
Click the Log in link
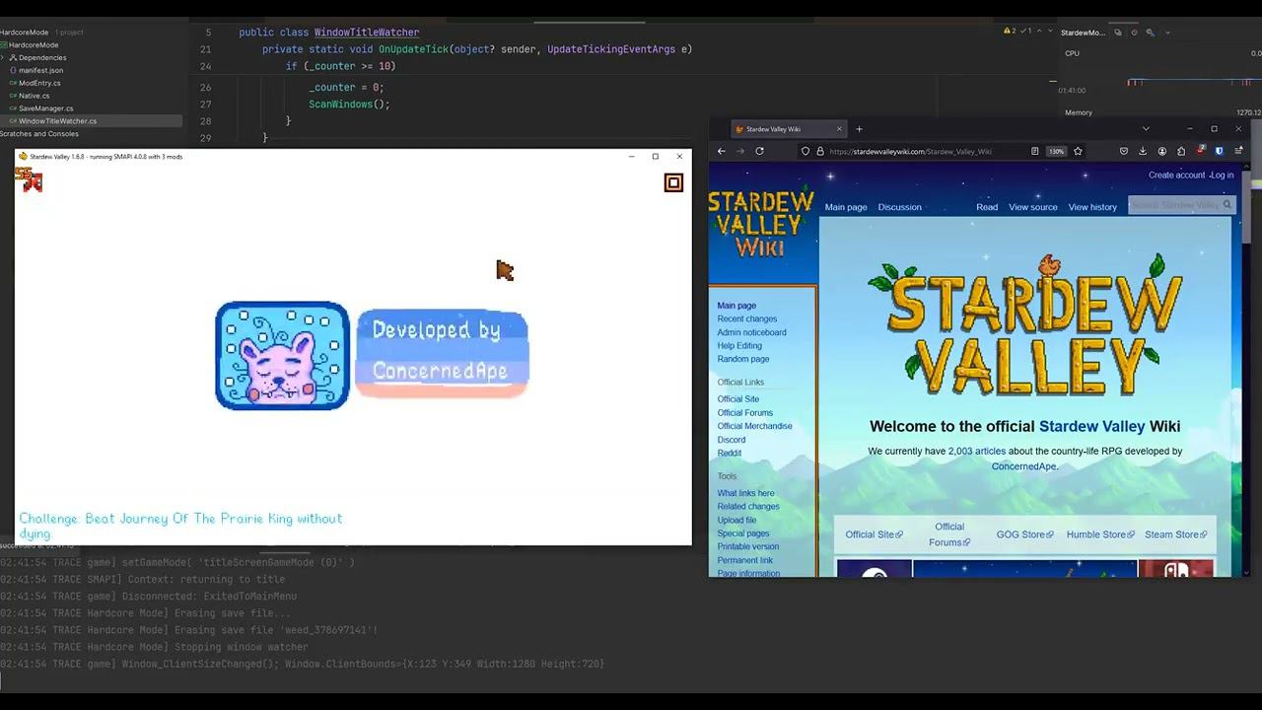[x=1222, y=175]
